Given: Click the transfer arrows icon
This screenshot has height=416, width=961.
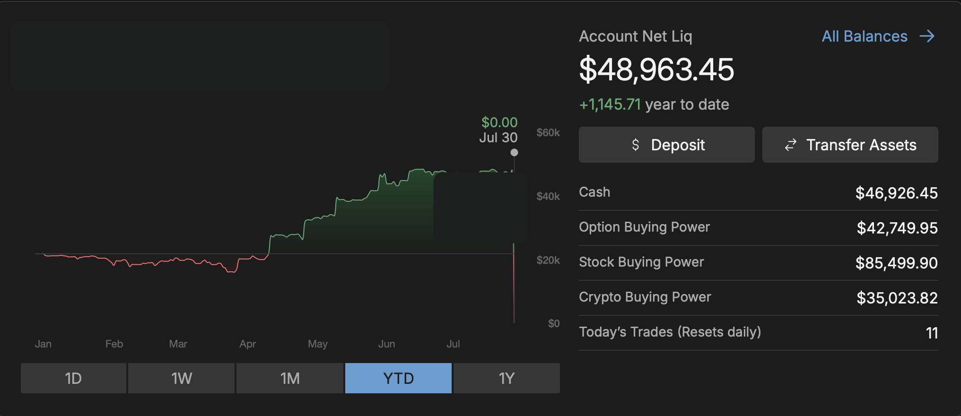Looking at the screenshot, I should pos(791,145).
